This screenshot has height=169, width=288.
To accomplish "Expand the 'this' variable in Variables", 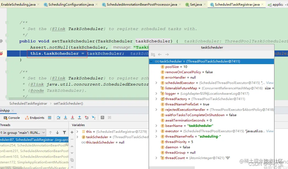I will click(77, 131).
